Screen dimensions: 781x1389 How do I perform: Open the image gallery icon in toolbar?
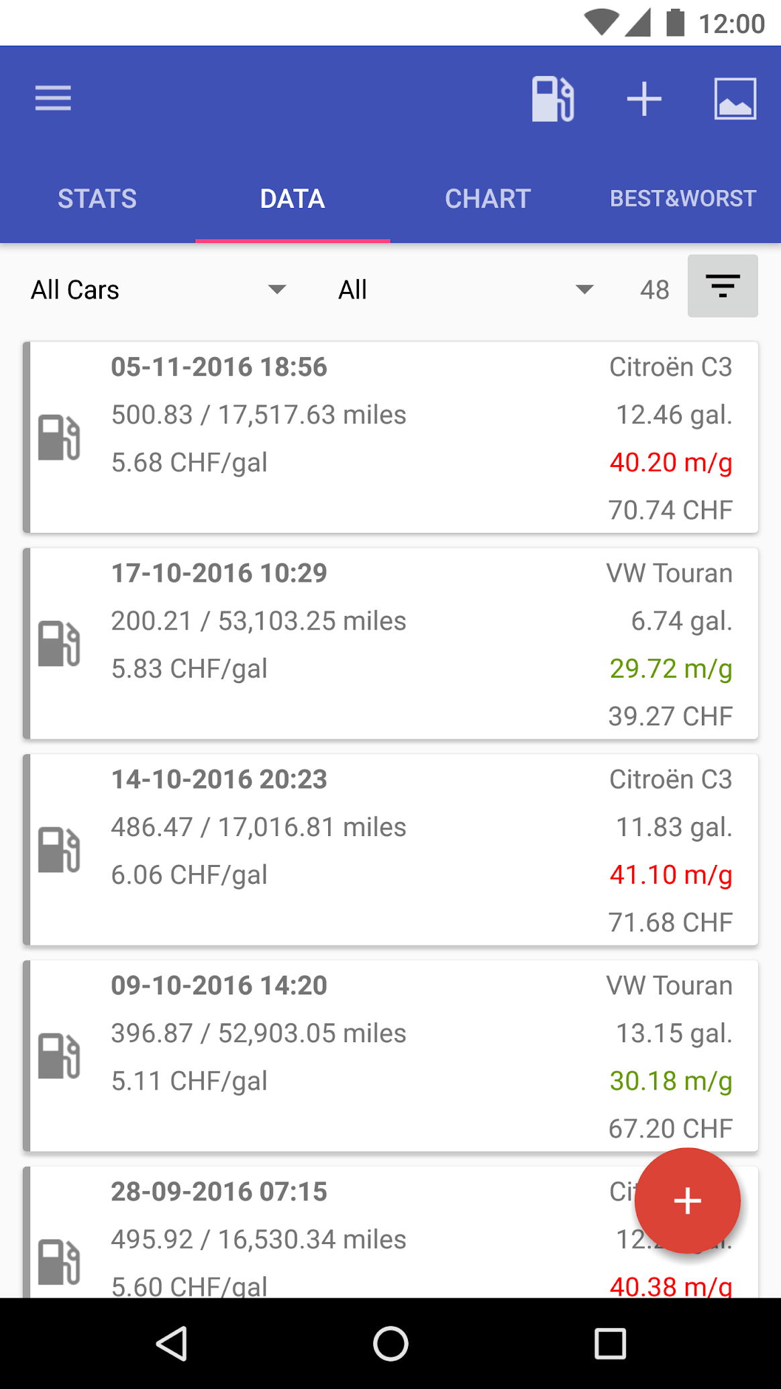(x=735, y=99)
